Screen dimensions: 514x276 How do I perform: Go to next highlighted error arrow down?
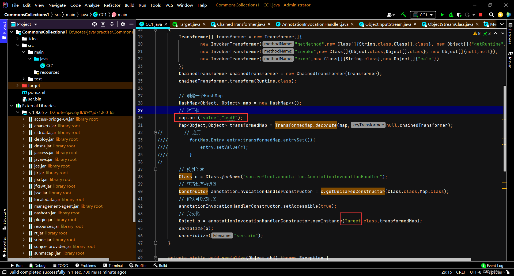pos(502,33)
